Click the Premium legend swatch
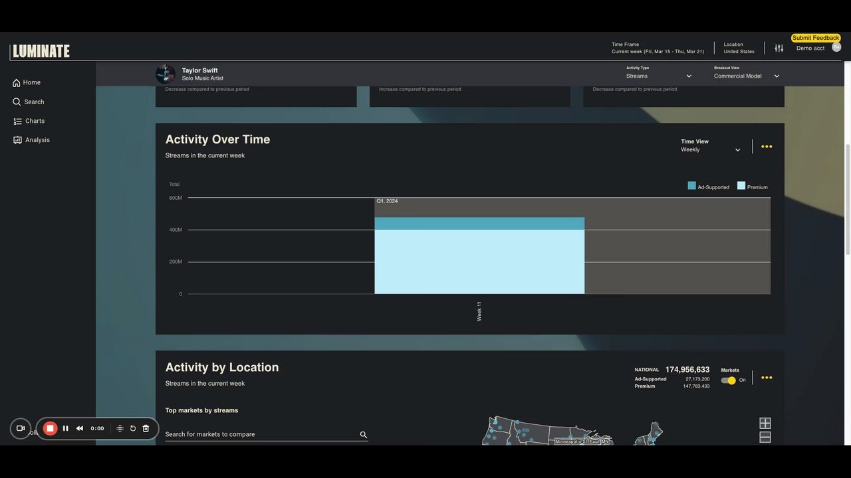The height and width of the screenshot is (478, 851). coord(741,186)
